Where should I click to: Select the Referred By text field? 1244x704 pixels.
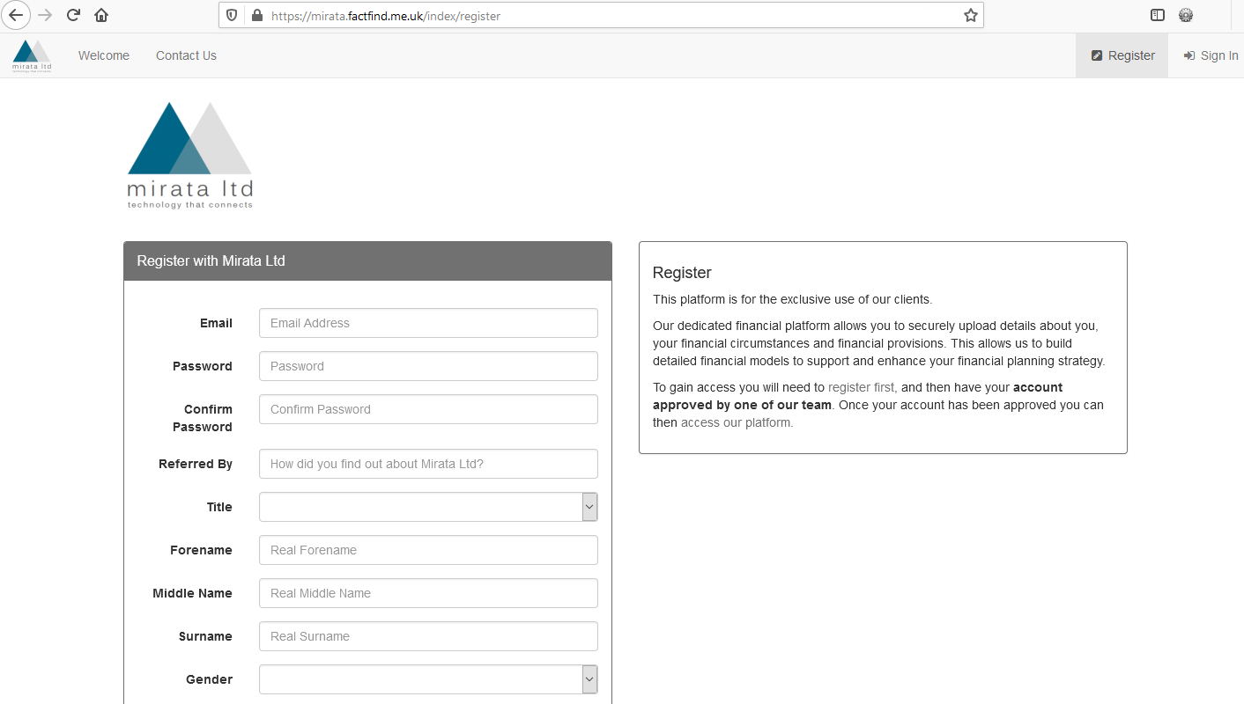428,464
